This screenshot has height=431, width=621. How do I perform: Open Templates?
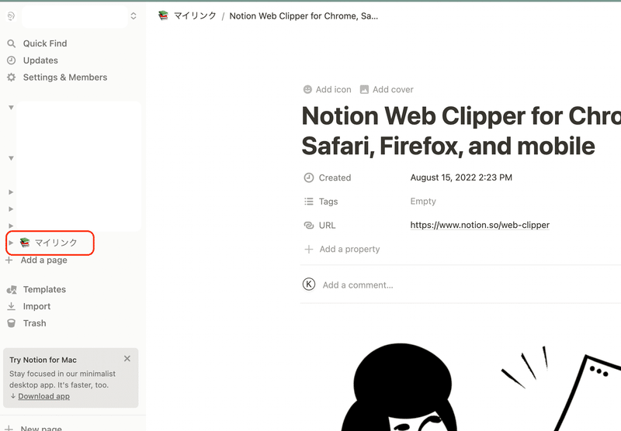coord(44,289)
